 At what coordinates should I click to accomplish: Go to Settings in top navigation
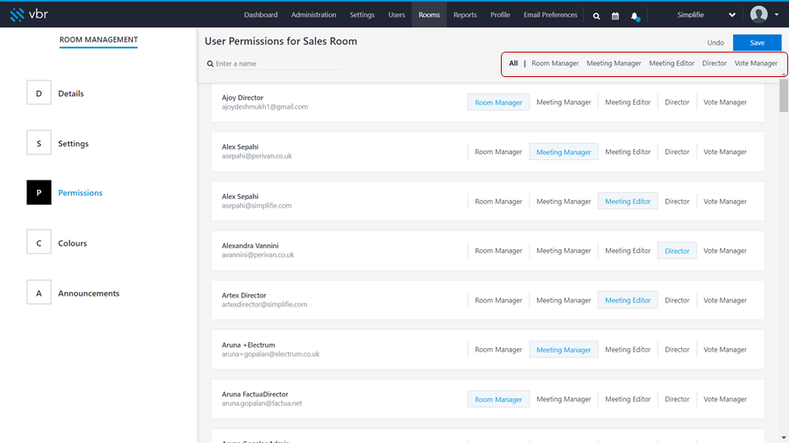click(x=363, y=14)
